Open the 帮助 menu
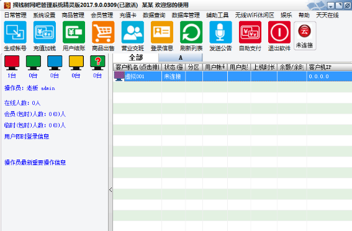Image resolution: width=352 pixels, height=231 pixels. tap(304, 16)
